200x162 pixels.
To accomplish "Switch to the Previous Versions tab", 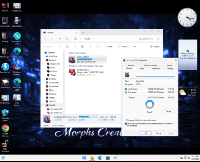I will [x=150, y=65].
